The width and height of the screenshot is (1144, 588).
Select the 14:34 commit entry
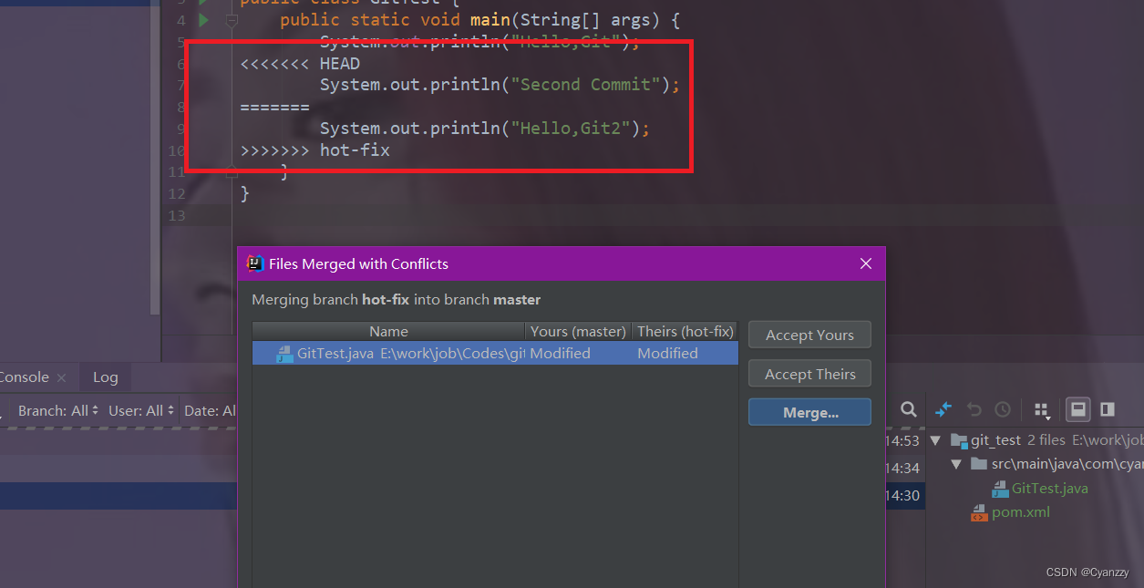tap(902, 468)
